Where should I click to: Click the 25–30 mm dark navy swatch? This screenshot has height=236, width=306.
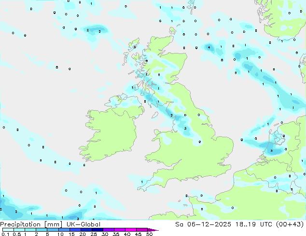pyautogui.click(x=97, y=230)
